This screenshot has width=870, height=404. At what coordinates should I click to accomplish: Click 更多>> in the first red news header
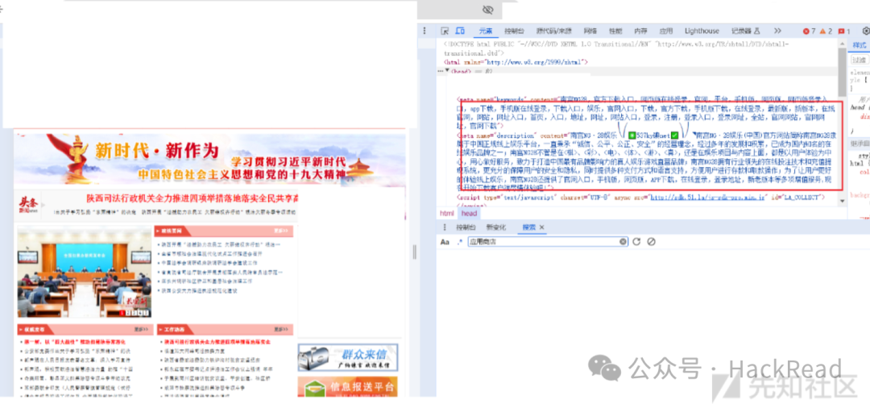[281, 231]
